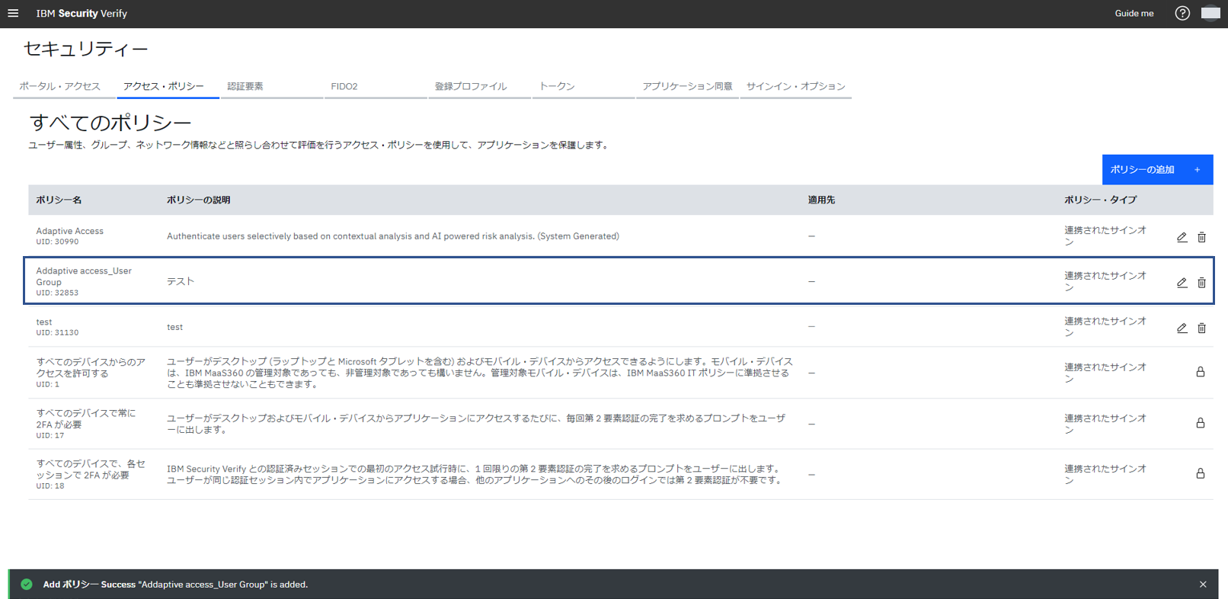This screenshot has width=1228, height=599.
Task: Select the 各セッションで 2FA が必要 policy name
Action: (91, 469)
